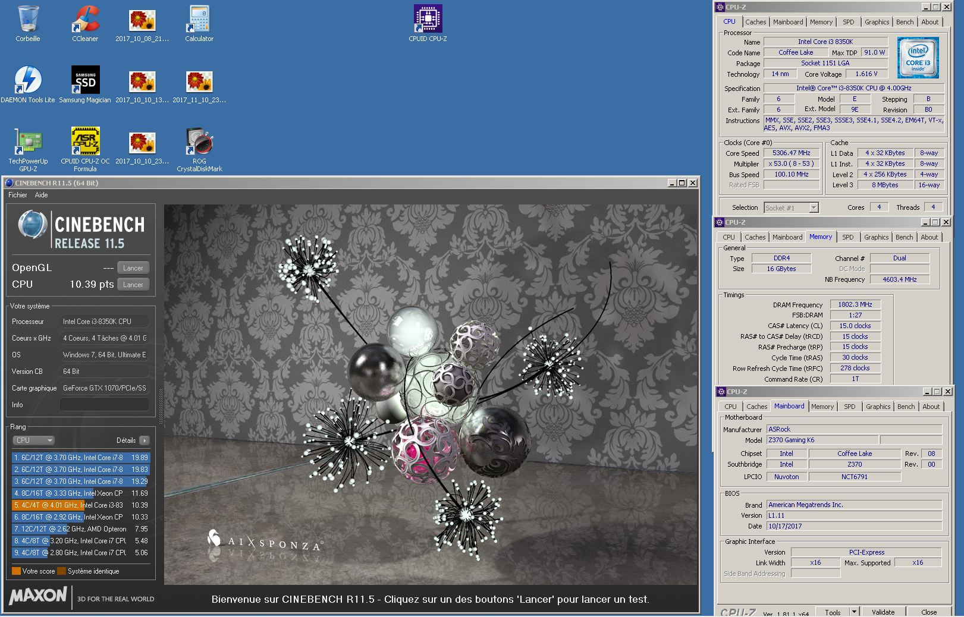Image resolution: width=964 pixels, height=617 pixels.
Task: Open SPD tab in CPU-Z mainboard window
Action: click(x=849, y=407)
